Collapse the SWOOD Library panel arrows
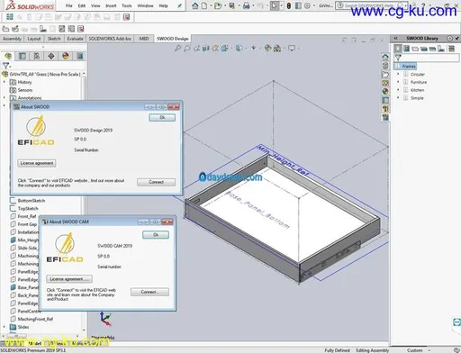 point(396,39)
